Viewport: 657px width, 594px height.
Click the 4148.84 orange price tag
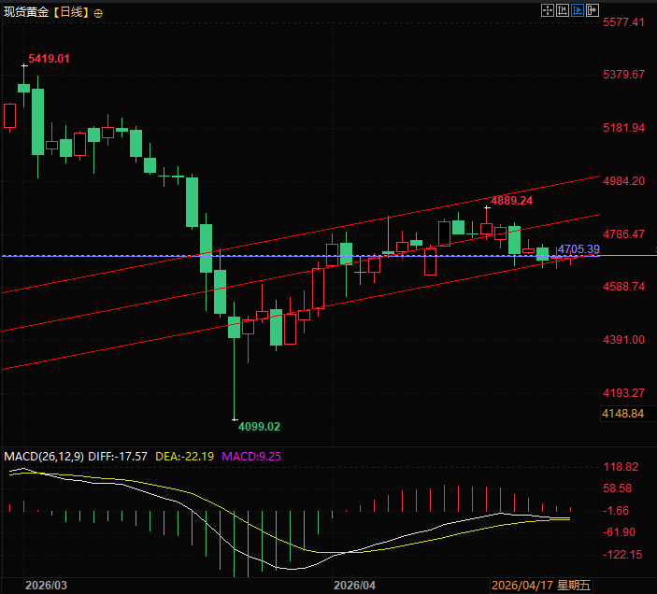pos(622,414)
